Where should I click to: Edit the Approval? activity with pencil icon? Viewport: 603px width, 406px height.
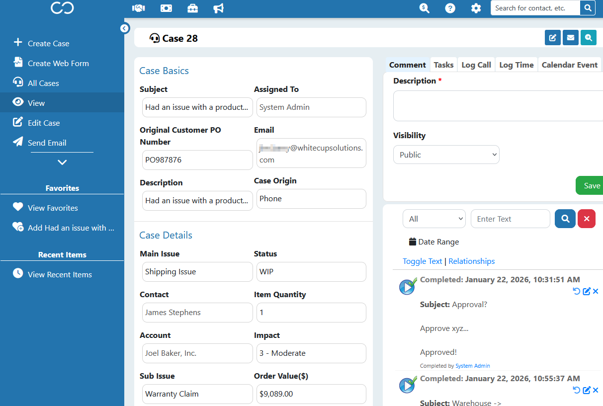tap(587, 291)
